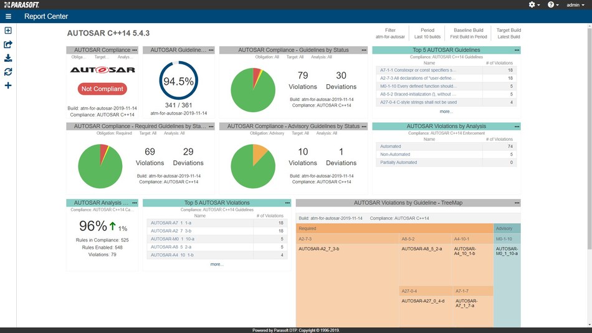
Task: Click the add dashboard icon in sidebar
Action: (x=8, y=31)
